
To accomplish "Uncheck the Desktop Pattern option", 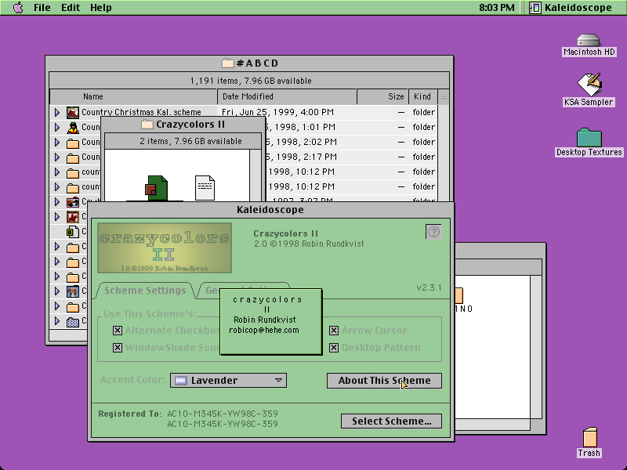I will point(334,348).
